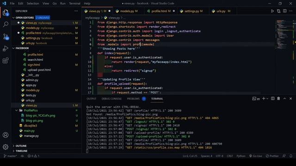Run the Python file with play icon
This screenshot has width=296, height=166.
272,11
